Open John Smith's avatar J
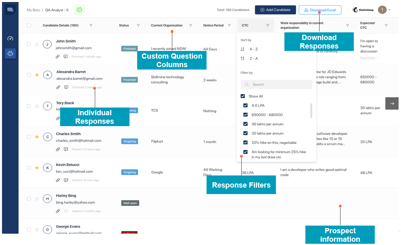Viewport: 401px width, 245px height. [x=47, y=44]
